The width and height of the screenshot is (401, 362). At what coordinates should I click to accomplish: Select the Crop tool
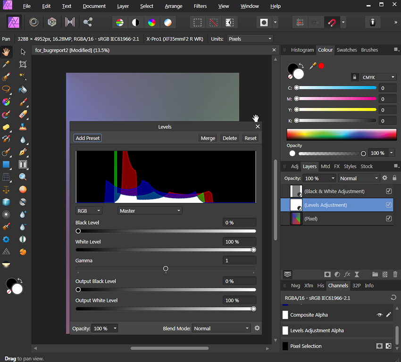click(23, 64)
